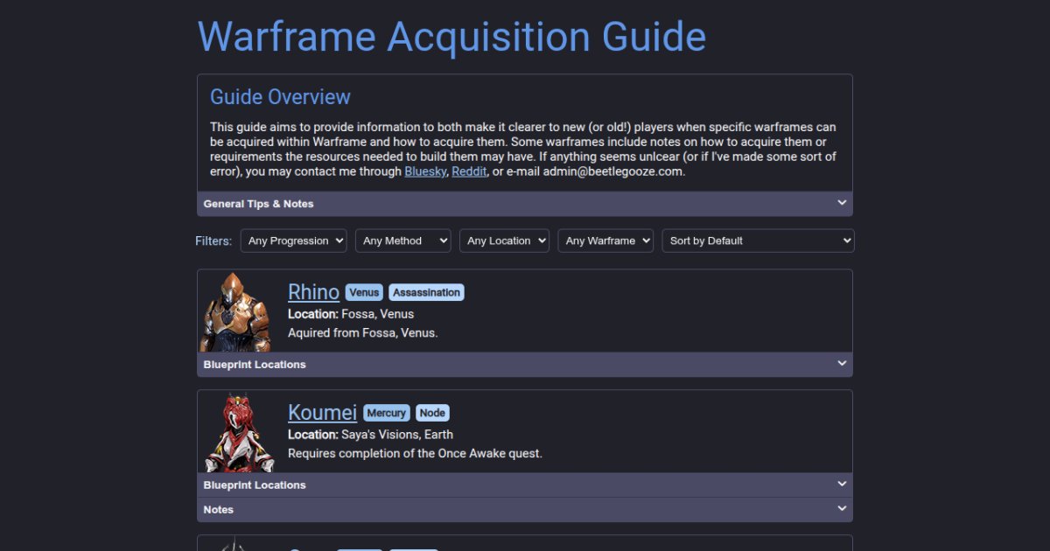Click the Reddit contact link
Viewport: 1050px width, 551px height.
[469, 171]
